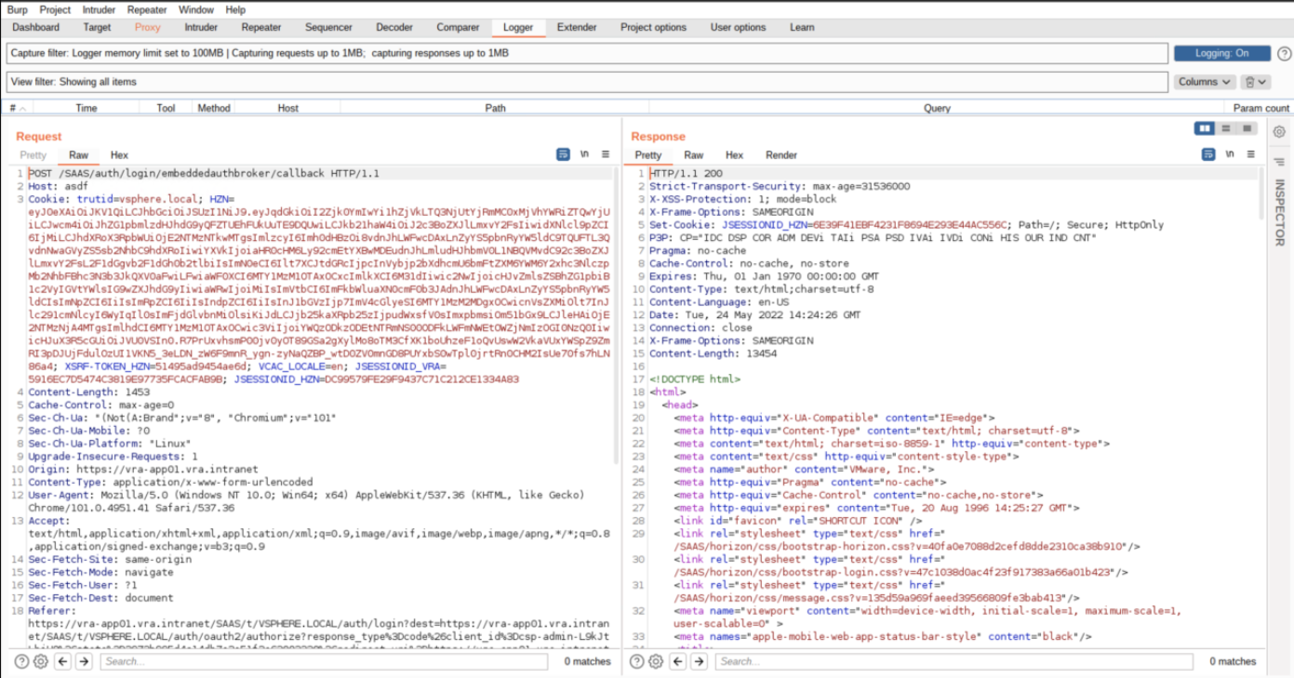Sort log by the Time column
The height and width of the screenshot is (678, 1294).
click(x=87, y=108)
